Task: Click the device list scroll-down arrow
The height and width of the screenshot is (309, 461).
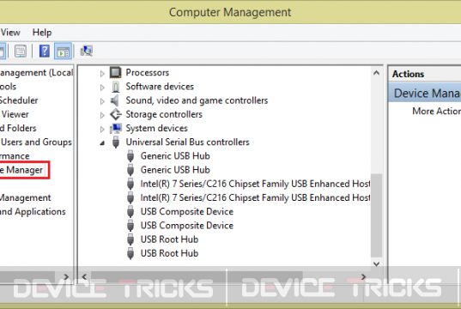Action: click(x=376, y=264)
